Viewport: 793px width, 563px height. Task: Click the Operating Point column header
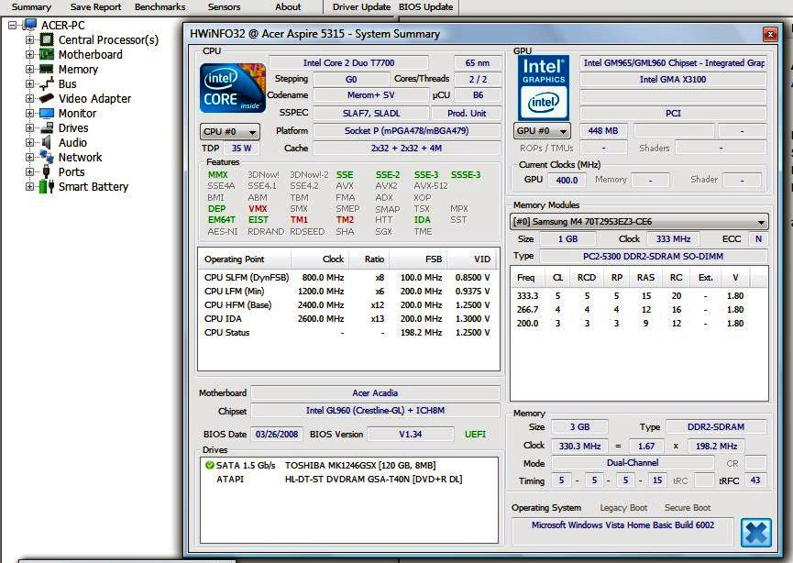coord(245,259)
